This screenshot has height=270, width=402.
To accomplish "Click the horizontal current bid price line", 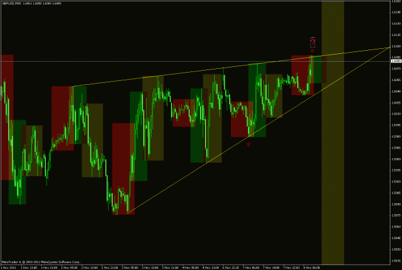I will pyautogui.click(x=195, y=62).
